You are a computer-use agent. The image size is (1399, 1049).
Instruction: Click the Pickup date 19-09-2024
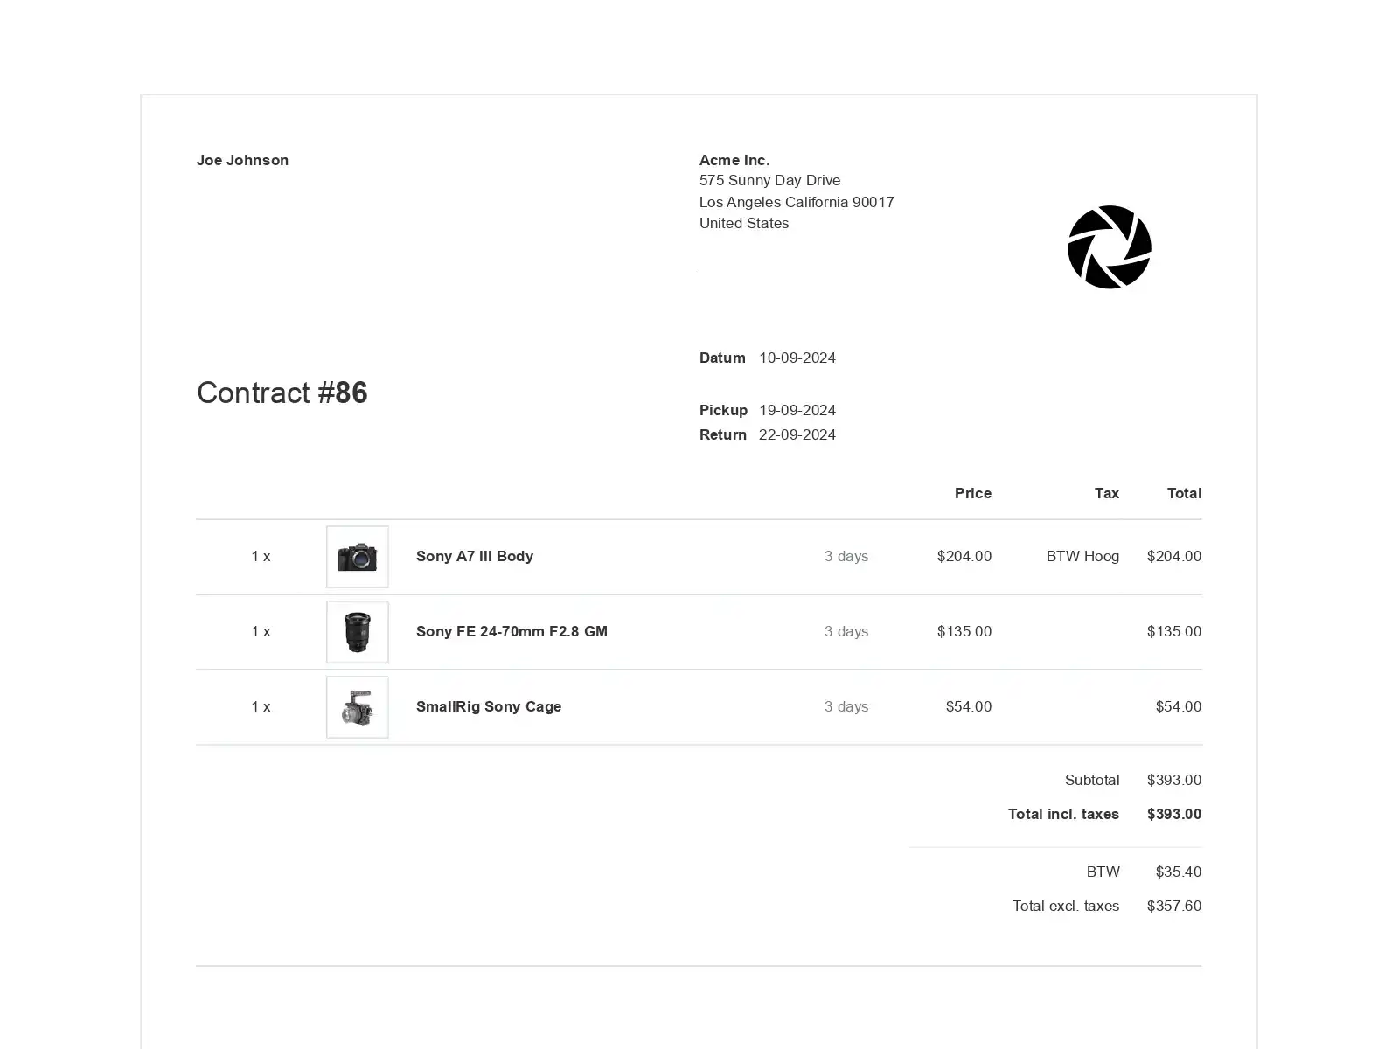pyautogui.click(x=797, y=410)
